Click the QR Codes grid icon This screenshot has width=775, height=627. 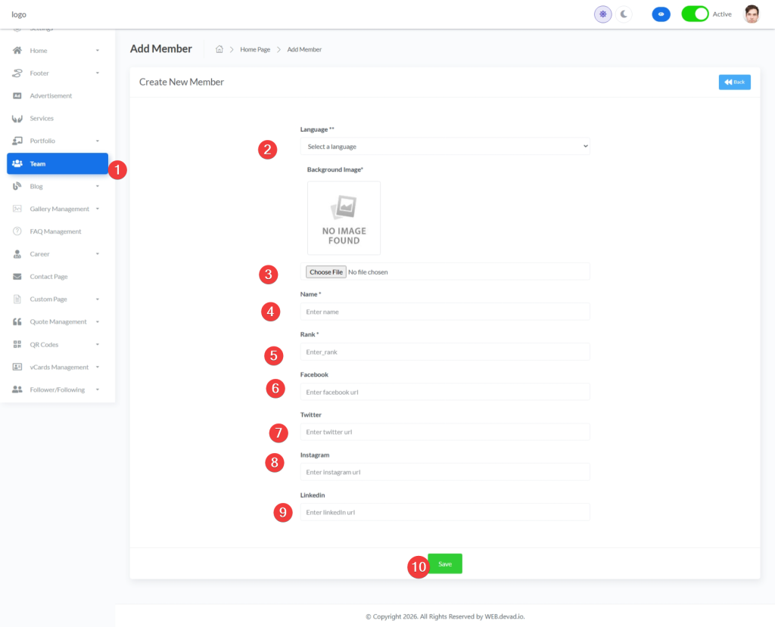(x=17, y=345)
